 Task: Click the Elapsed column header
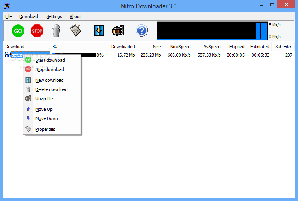click(x=235, y=47)
